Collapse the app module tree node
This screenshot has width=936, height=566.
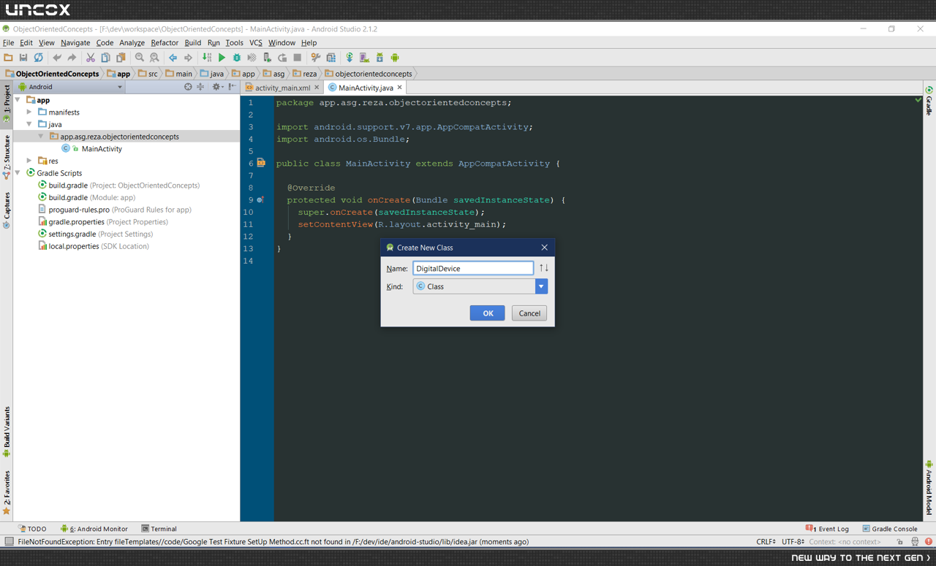(18, 100)
